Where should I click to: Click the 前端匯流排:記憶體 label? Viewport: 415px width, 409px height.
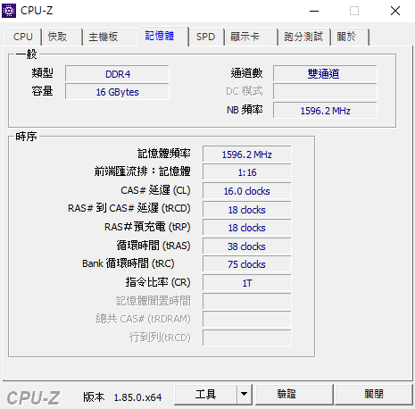(142, 171)
